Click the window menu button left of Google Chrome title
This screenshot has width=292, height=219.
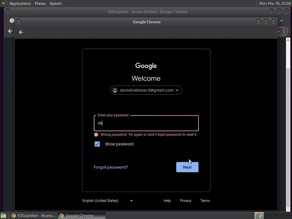19,21
